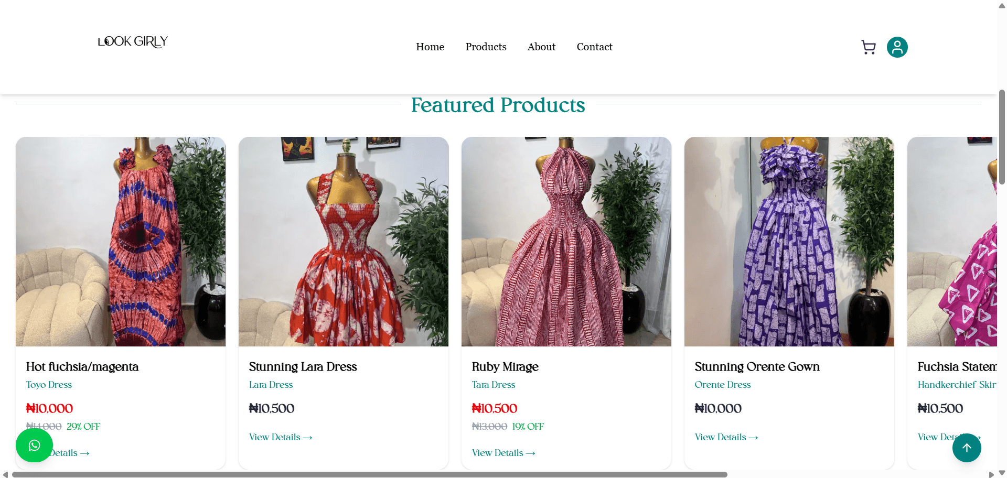Open WhatsApp chat floating button
This screenshot has width=1007, height=478.
[x=34, y=446]
